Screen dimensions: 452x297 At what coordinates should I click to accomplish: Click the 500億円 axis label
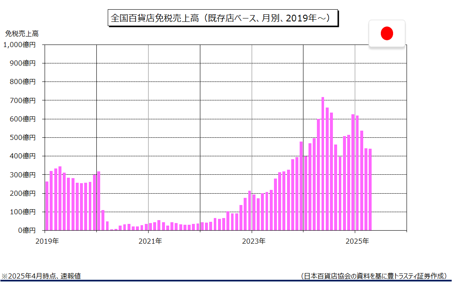(x=22, y=137)
